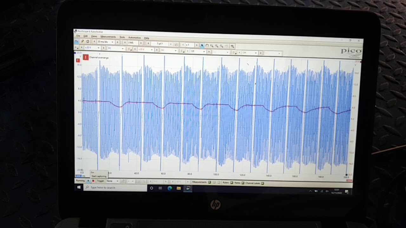Open Channel C options button
Screen dimensions: 406x228
pos(182,50)
